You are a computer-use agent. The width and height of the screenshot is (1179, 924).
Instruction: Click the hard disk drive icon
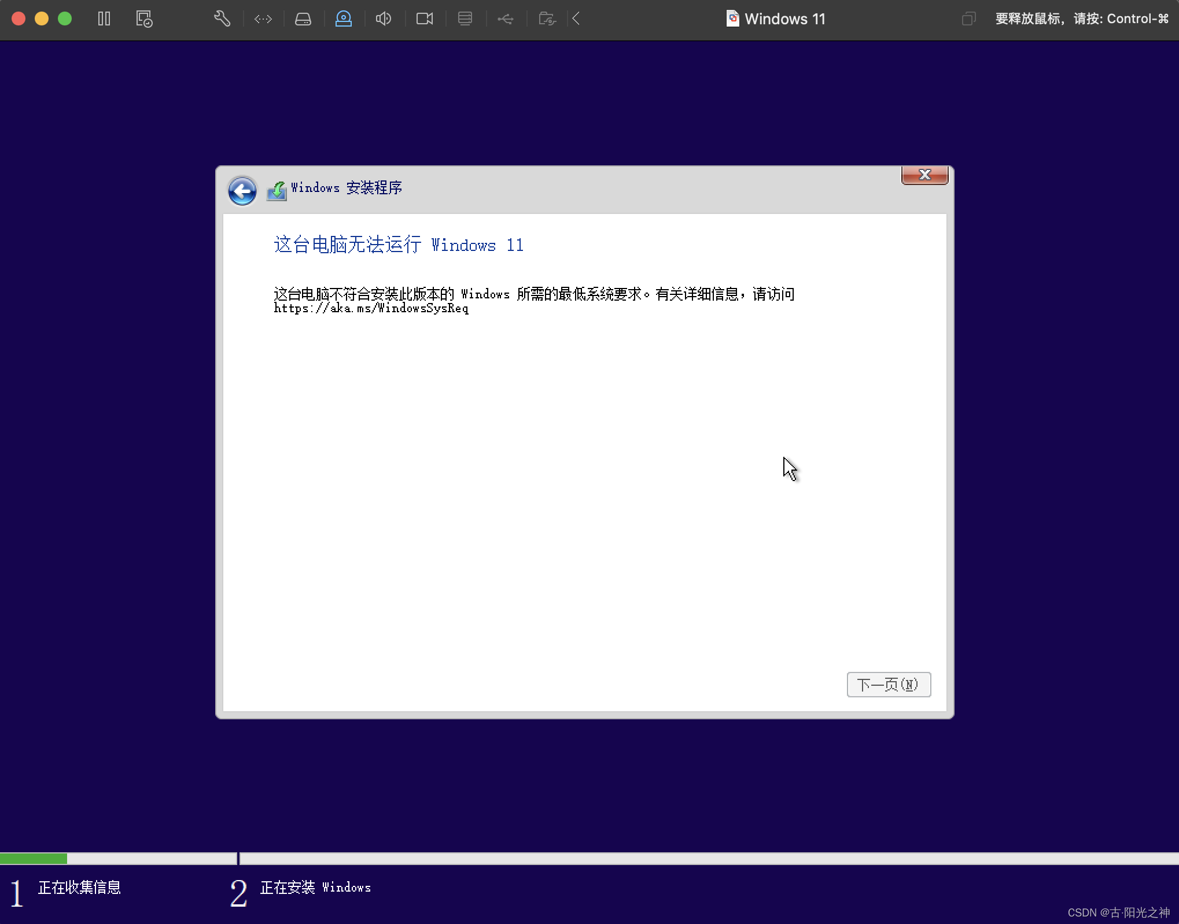(303, 19)
